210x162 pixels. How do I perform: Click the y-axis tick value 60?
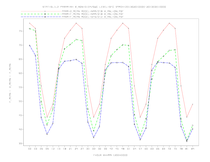[21, 73]
